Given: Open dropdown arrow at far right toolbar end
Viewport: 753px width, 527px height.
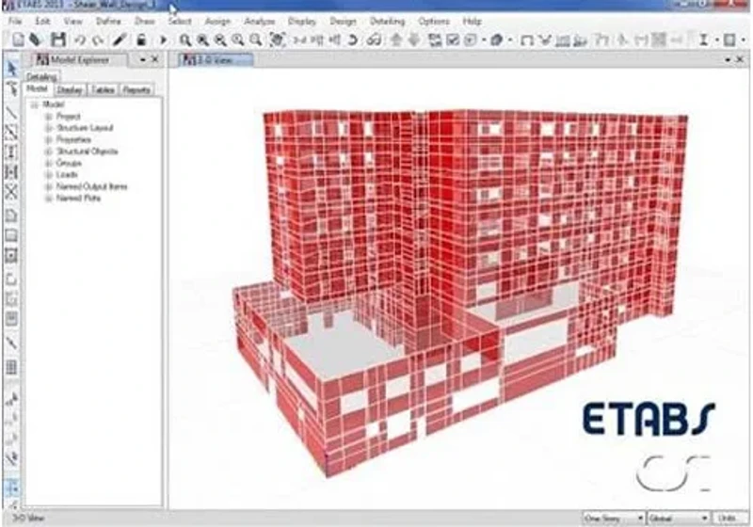Looking at the screenshot, I should [x=744, y=40].
